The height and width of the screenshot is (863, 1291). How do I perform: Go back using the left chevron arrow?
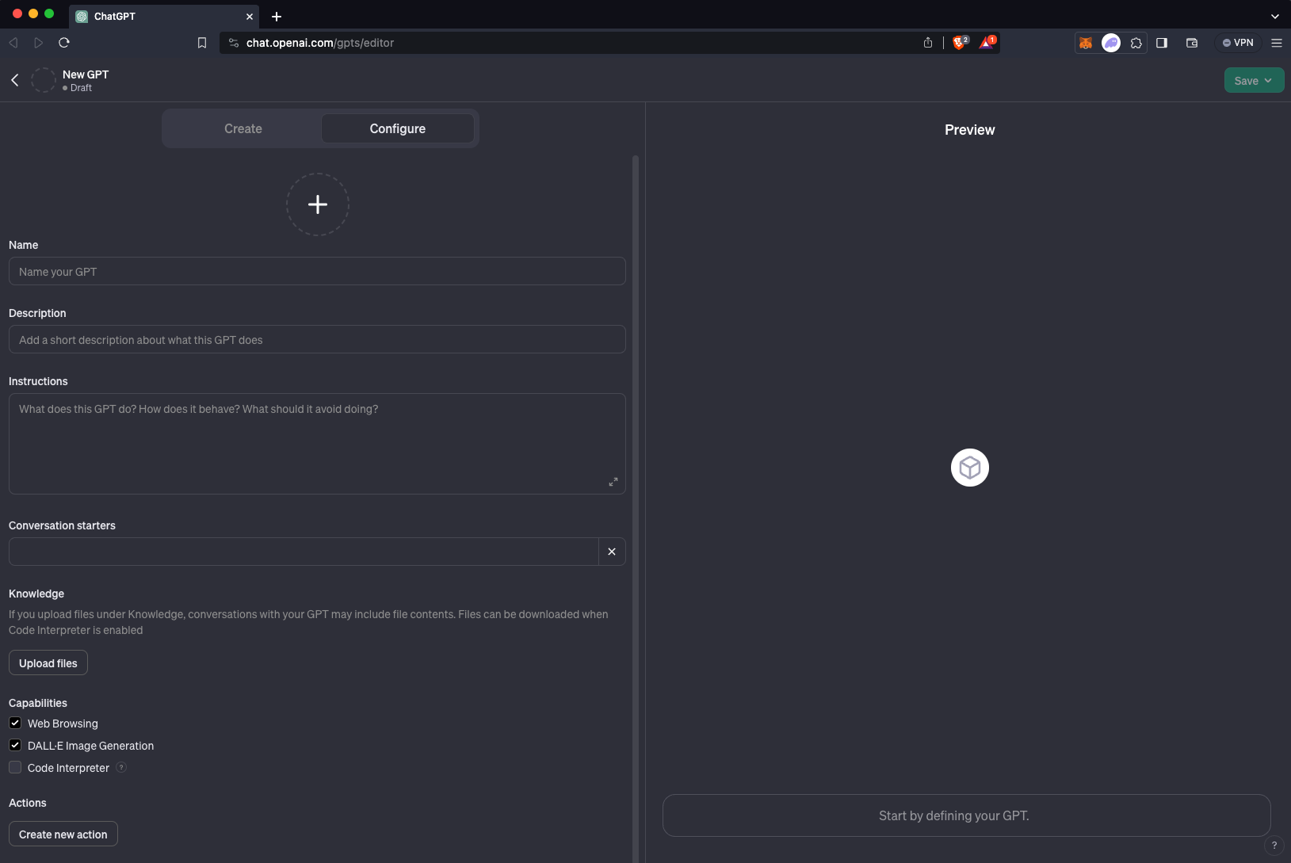pyautogui.click(x=15, y=80)
